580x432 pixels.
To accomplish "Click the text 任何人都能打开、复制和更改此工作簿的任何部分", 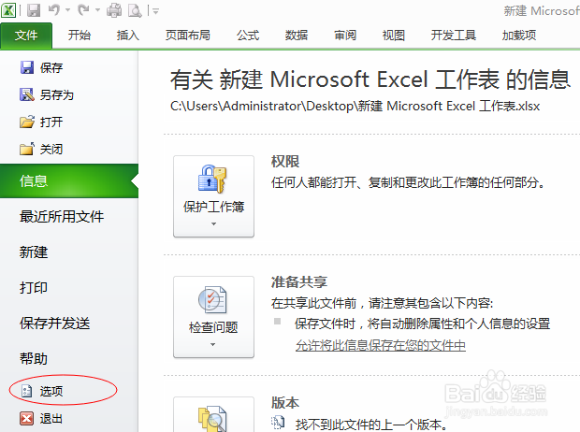I will (408, 182).
